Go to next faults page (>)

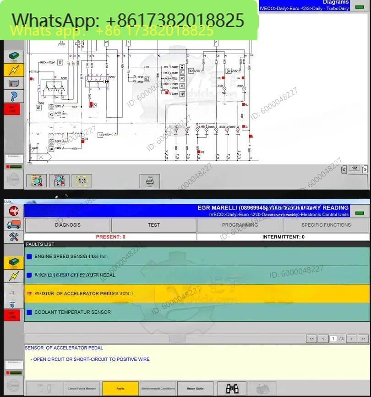click(351, 339)
